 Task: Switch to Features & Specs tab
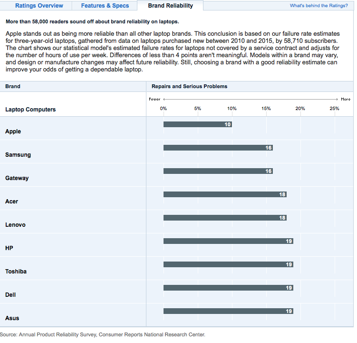pyautogui.click(x=105, y=6)
